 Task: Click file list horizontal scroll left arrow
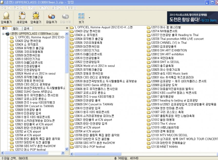(72, 154)
